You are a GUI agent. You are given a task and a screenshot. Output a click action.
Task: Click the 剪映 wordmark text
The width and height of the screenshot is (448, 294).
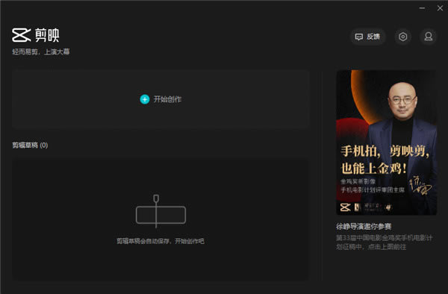tap(47, 35)
